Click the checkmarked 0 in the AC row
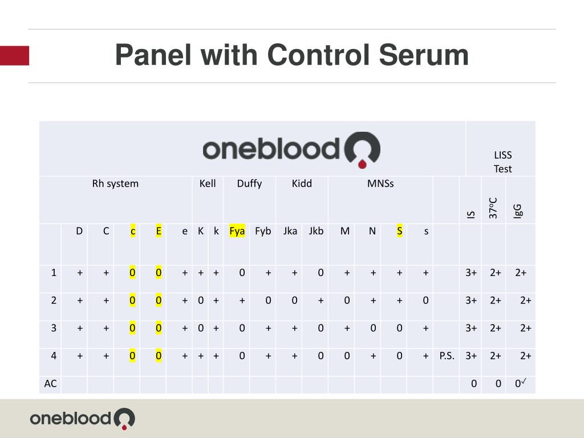Viewport: 584px width, 438px height. point(521,383)
